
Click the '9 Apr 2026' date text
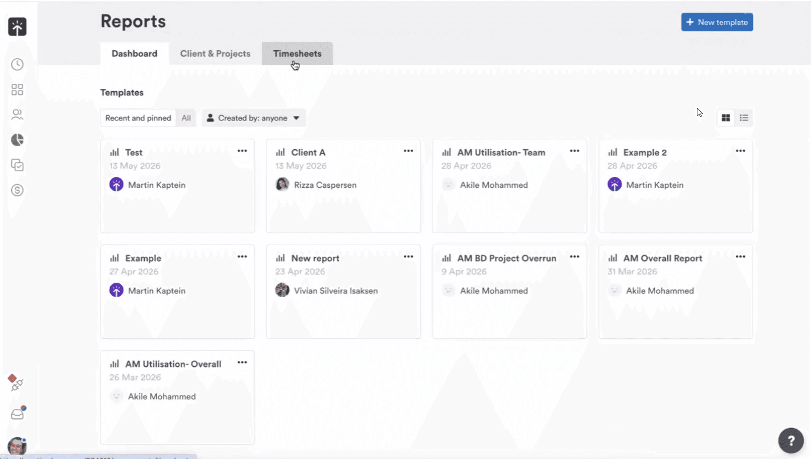click(464, 272)
